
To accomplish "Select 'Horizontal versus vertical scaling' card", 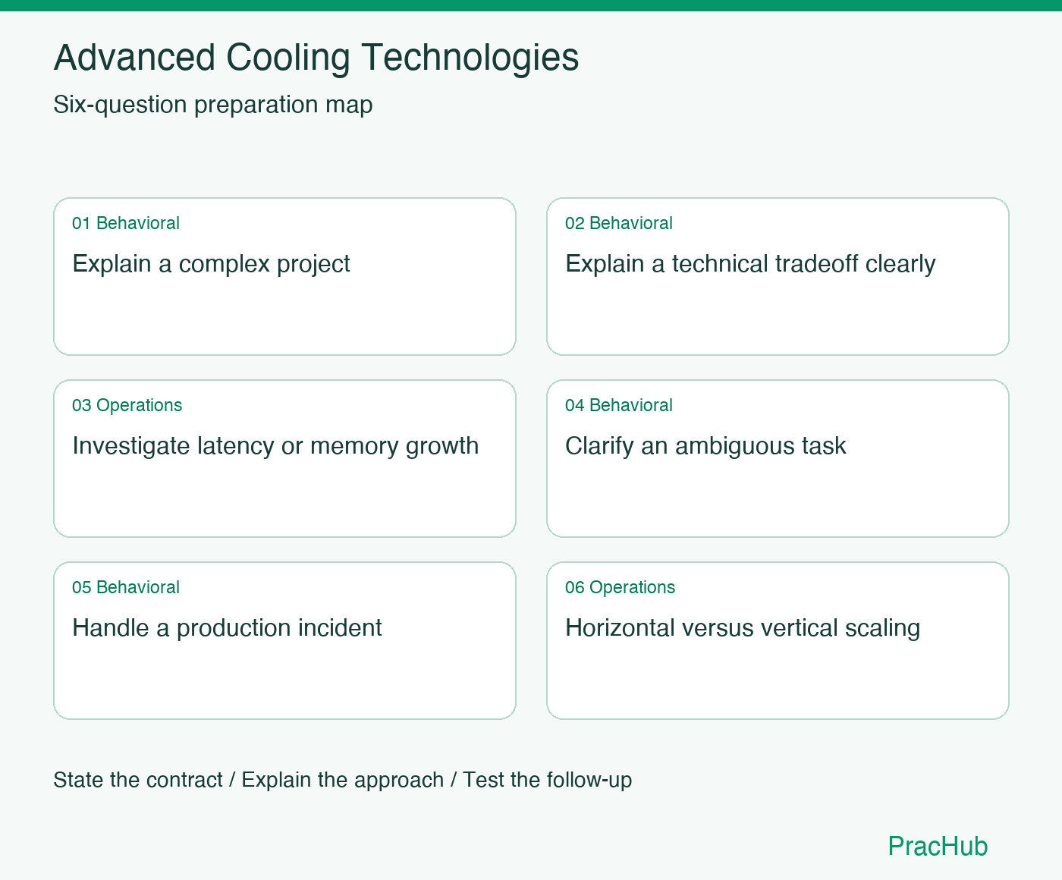I will click(778, 640).
